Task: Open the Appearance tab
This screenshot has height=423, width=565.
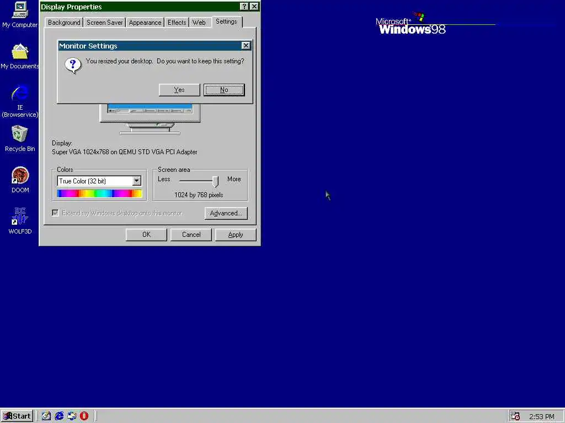Action: click(145, 22)
